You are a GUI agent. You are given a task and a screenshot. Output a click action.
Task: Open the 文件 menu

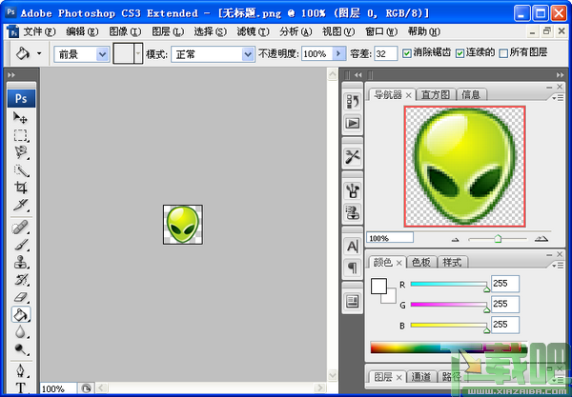coord(39,32)
